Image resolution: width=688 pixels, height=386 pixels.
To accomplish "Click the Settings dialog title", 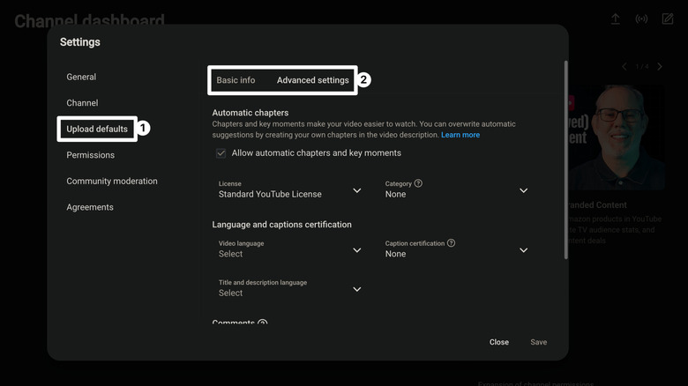I will tap(80, 42).
